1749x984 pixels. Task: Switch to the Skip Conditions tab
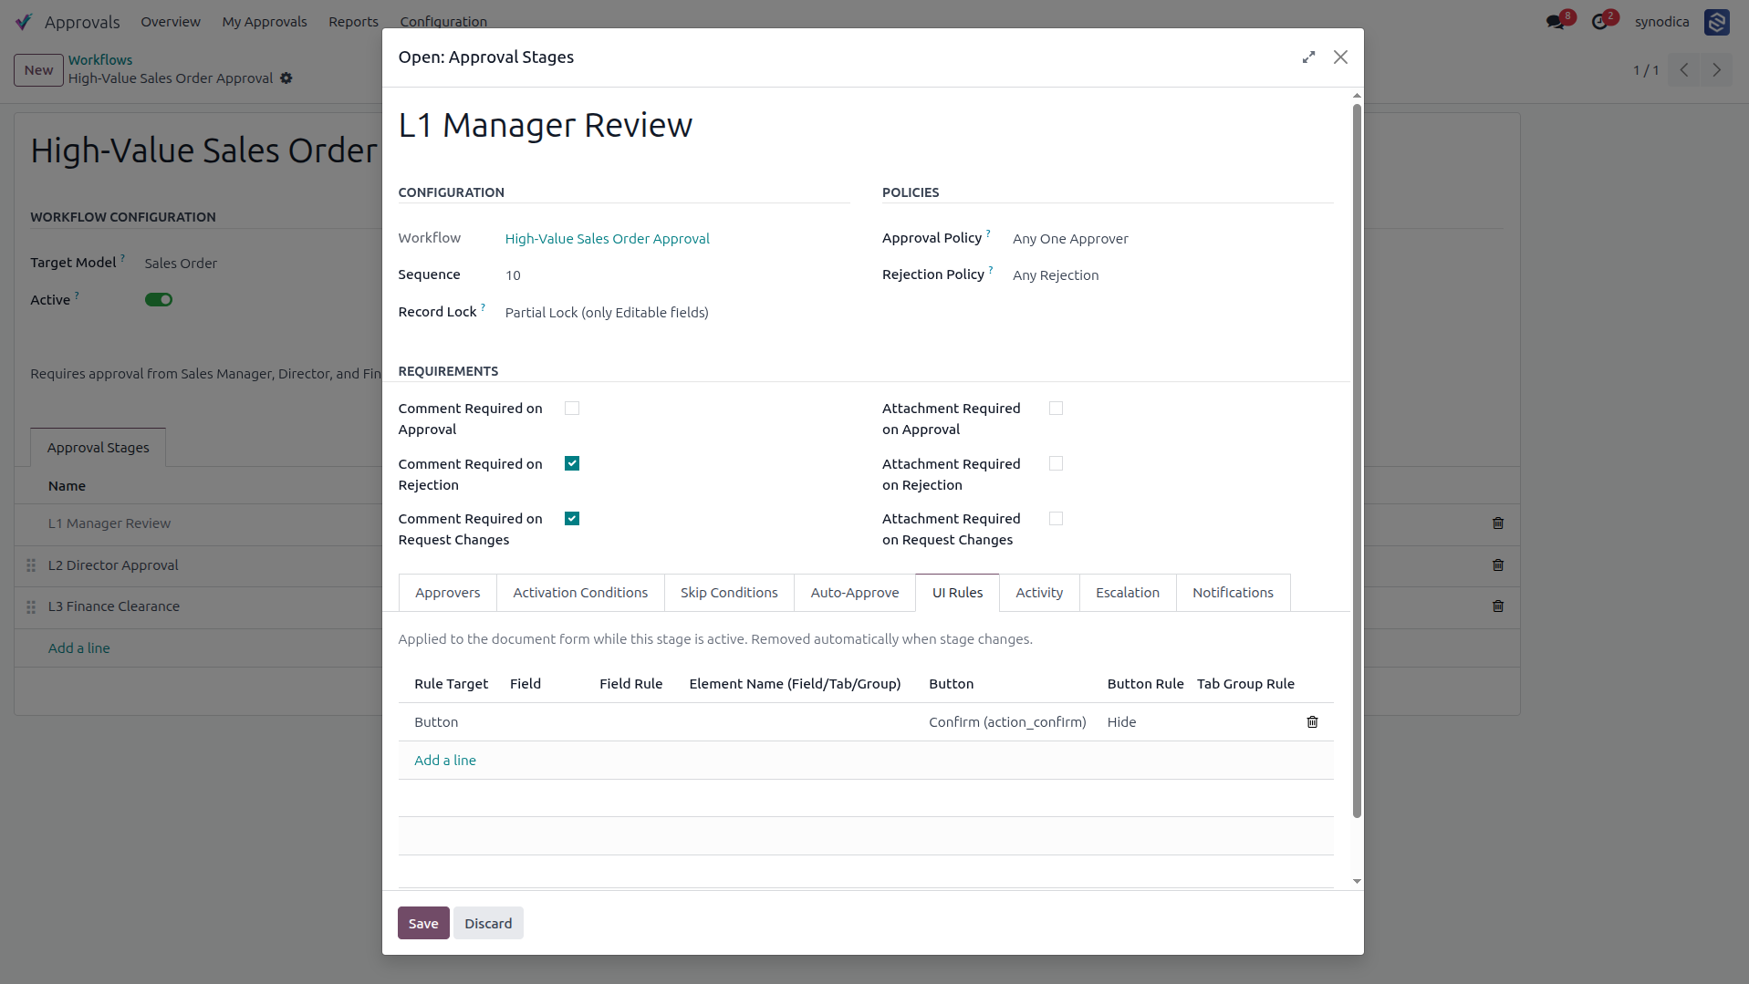click(729, 593)
